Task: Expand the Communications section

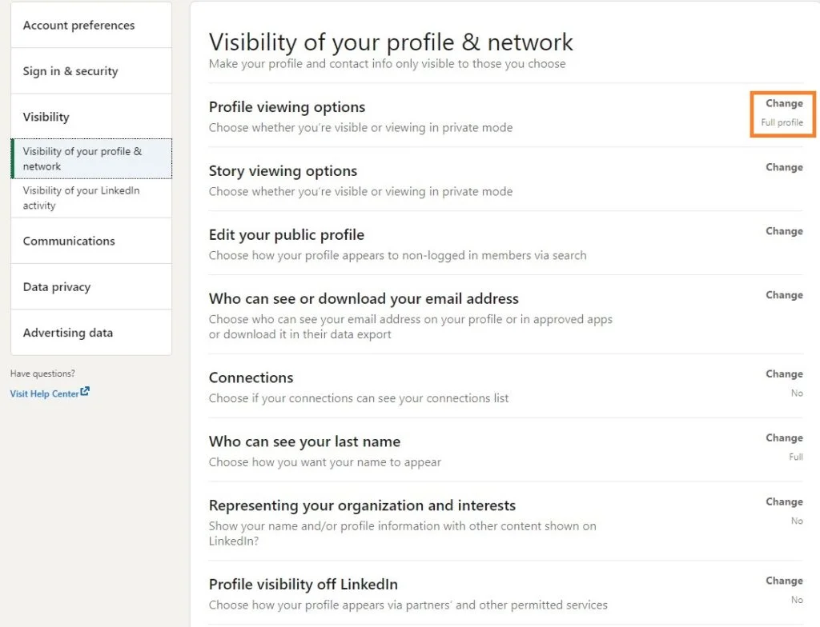Action: click(69, 241)
